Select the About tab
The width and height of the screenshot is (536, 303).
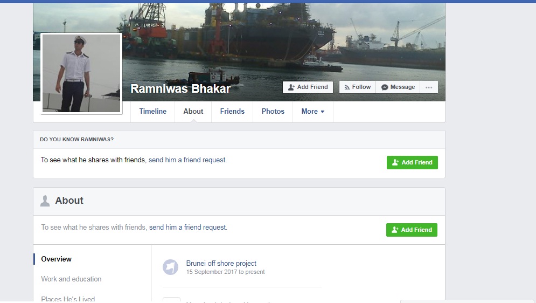tap(193, 112)
